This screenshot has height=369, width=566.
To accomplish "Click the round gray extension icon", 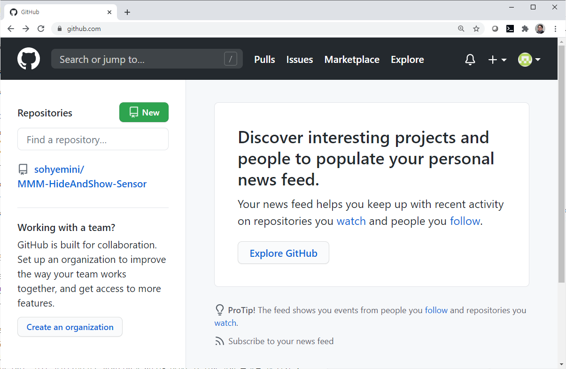I will point(495,29).
